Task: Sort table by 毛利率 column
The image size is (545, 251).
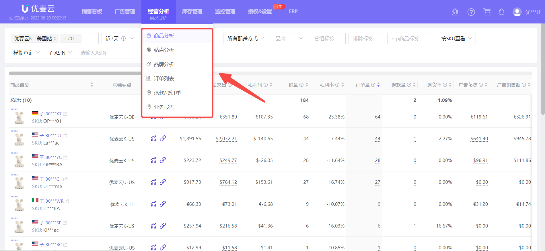Action: [342, 85]
